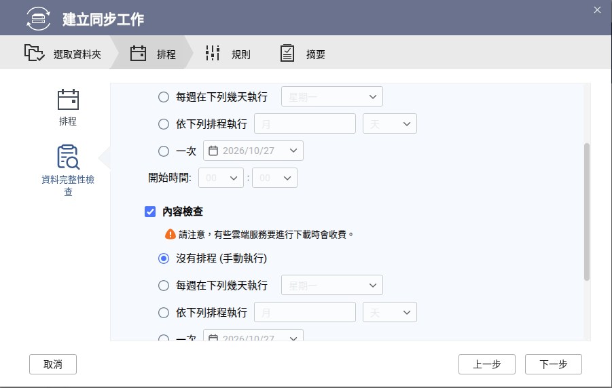This screenshot has height=388, width=612.
Task: Switch to 資料完整性檢查 sidebar label
Action: coord(68,186)
